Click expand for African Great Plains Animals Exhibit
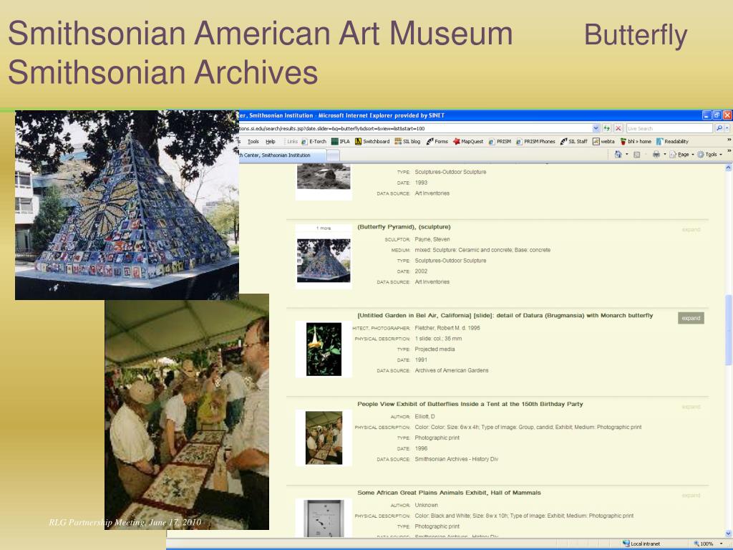The image size is (733, 550). pos(691,496)
